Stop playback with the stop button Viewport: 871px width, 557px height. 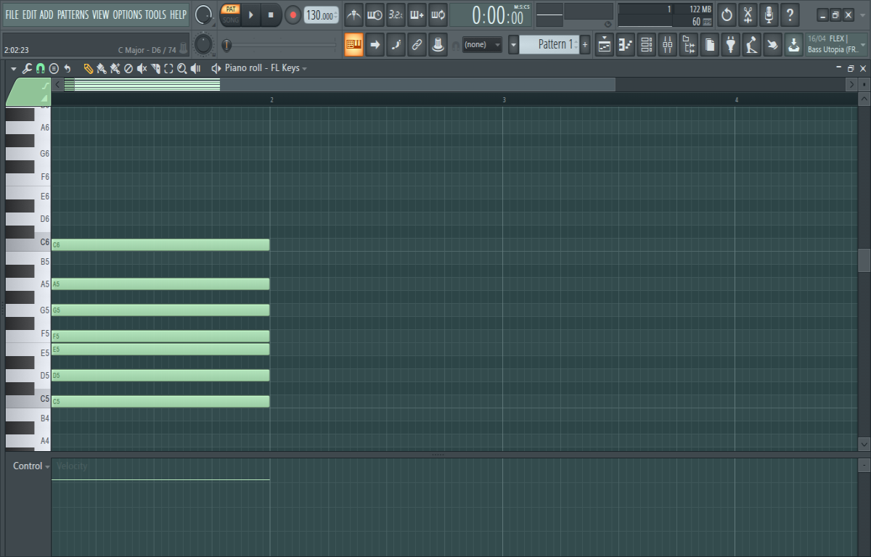coord(271,15)
